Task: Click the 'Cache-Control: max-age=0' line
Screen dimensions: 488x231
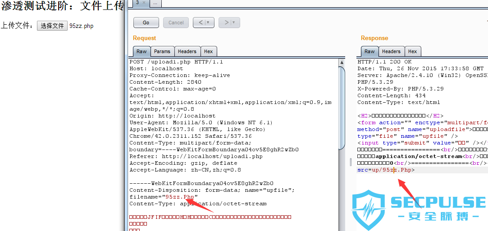Action: (x=173, y=89)
